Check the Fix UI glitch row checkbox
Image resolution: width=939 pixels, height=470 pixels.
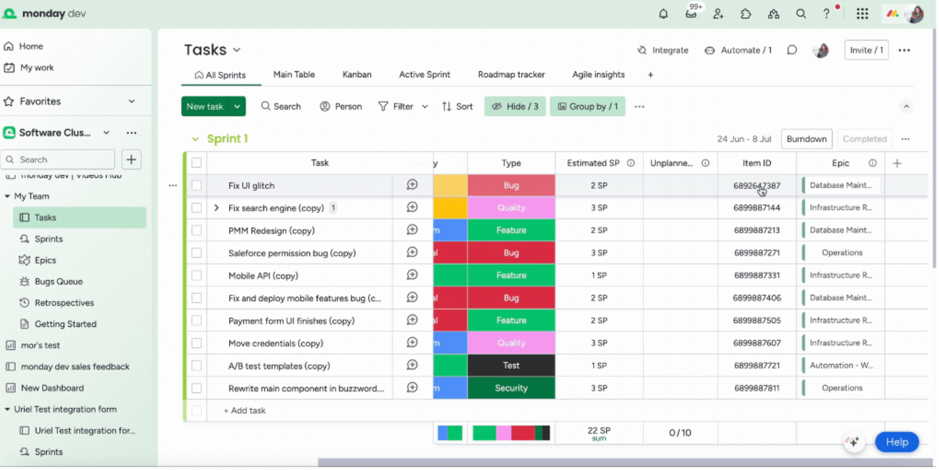[x=197, y=185]
